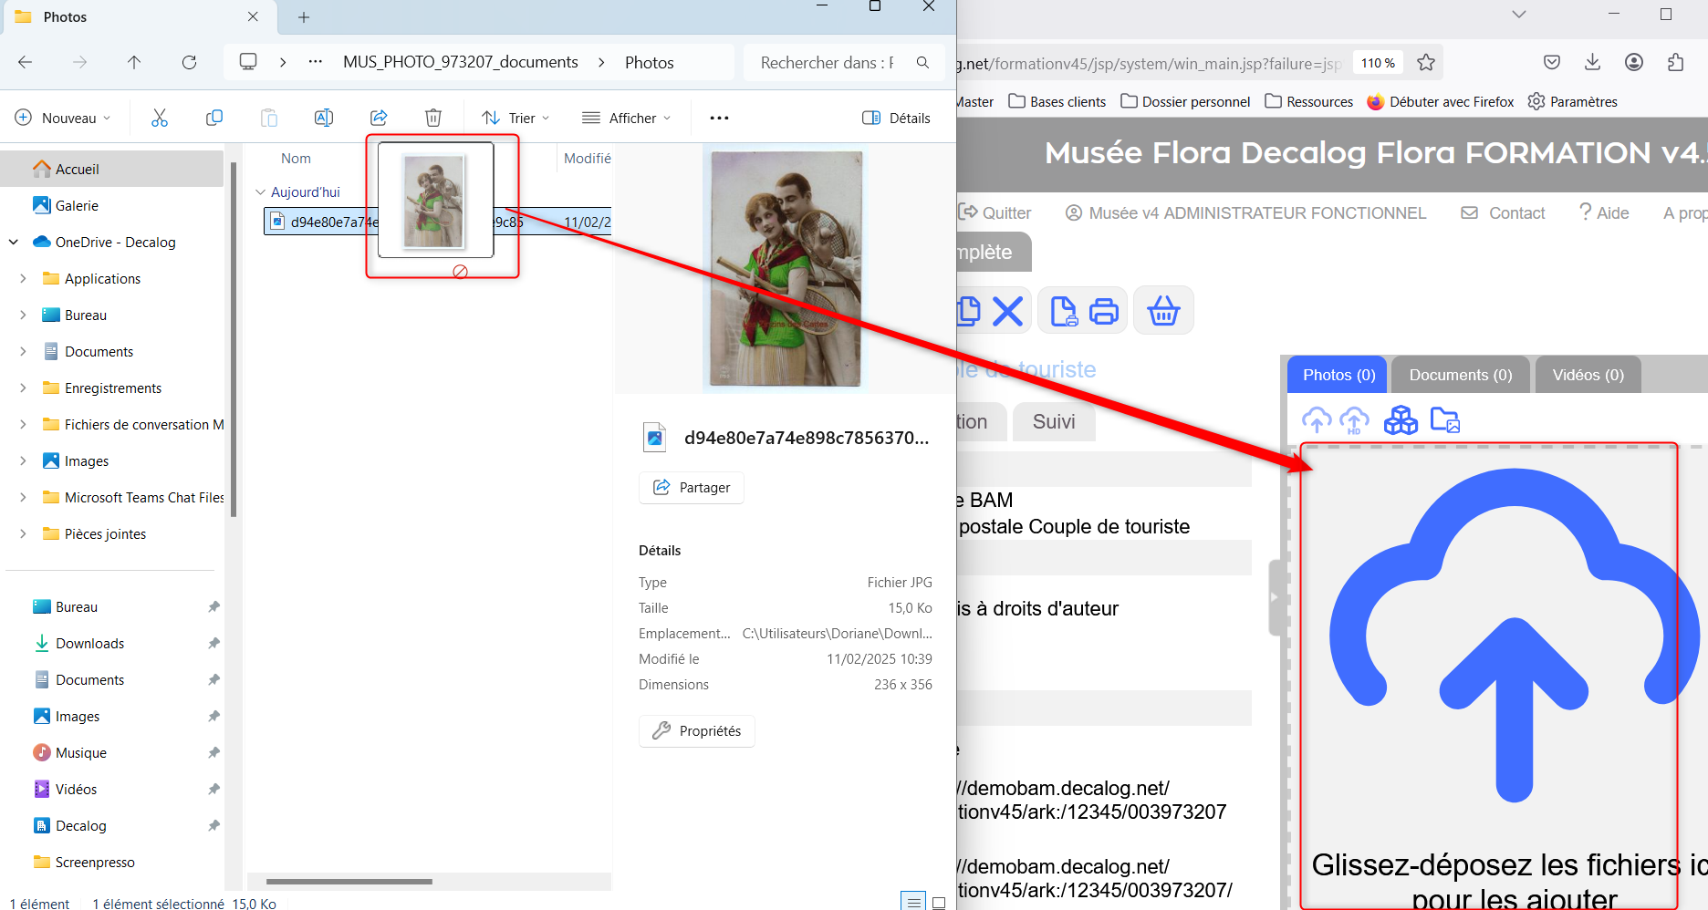Click the folder with image icon
This screenshot has height=910, width=1708.
(x=1445, y=420)
